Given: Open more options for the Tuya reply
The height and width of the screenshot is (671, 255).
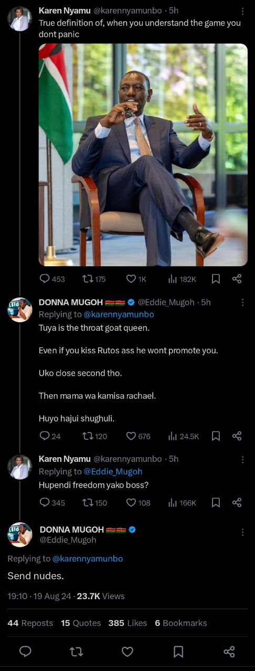Looking at the screenshot, I should [x=242, y=302].
